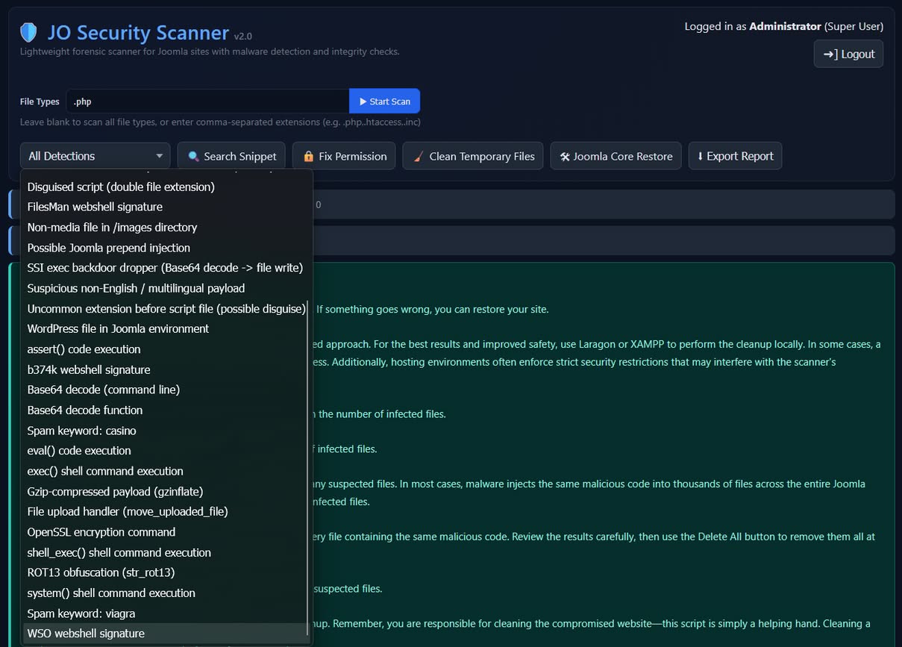902x647 pixels.
Task: Click the File Types input field
Action: pyautogui.click(x=207, y=101)
